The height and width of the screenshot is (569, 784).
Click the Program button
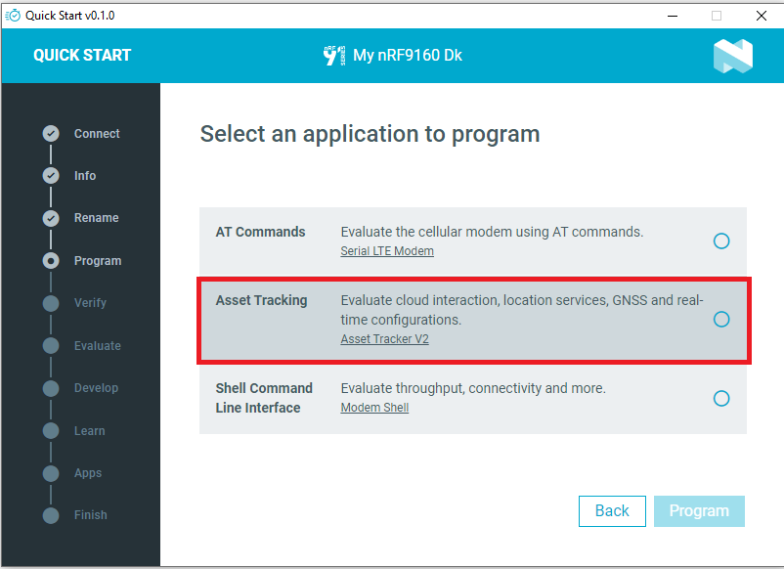coord(699,511)
